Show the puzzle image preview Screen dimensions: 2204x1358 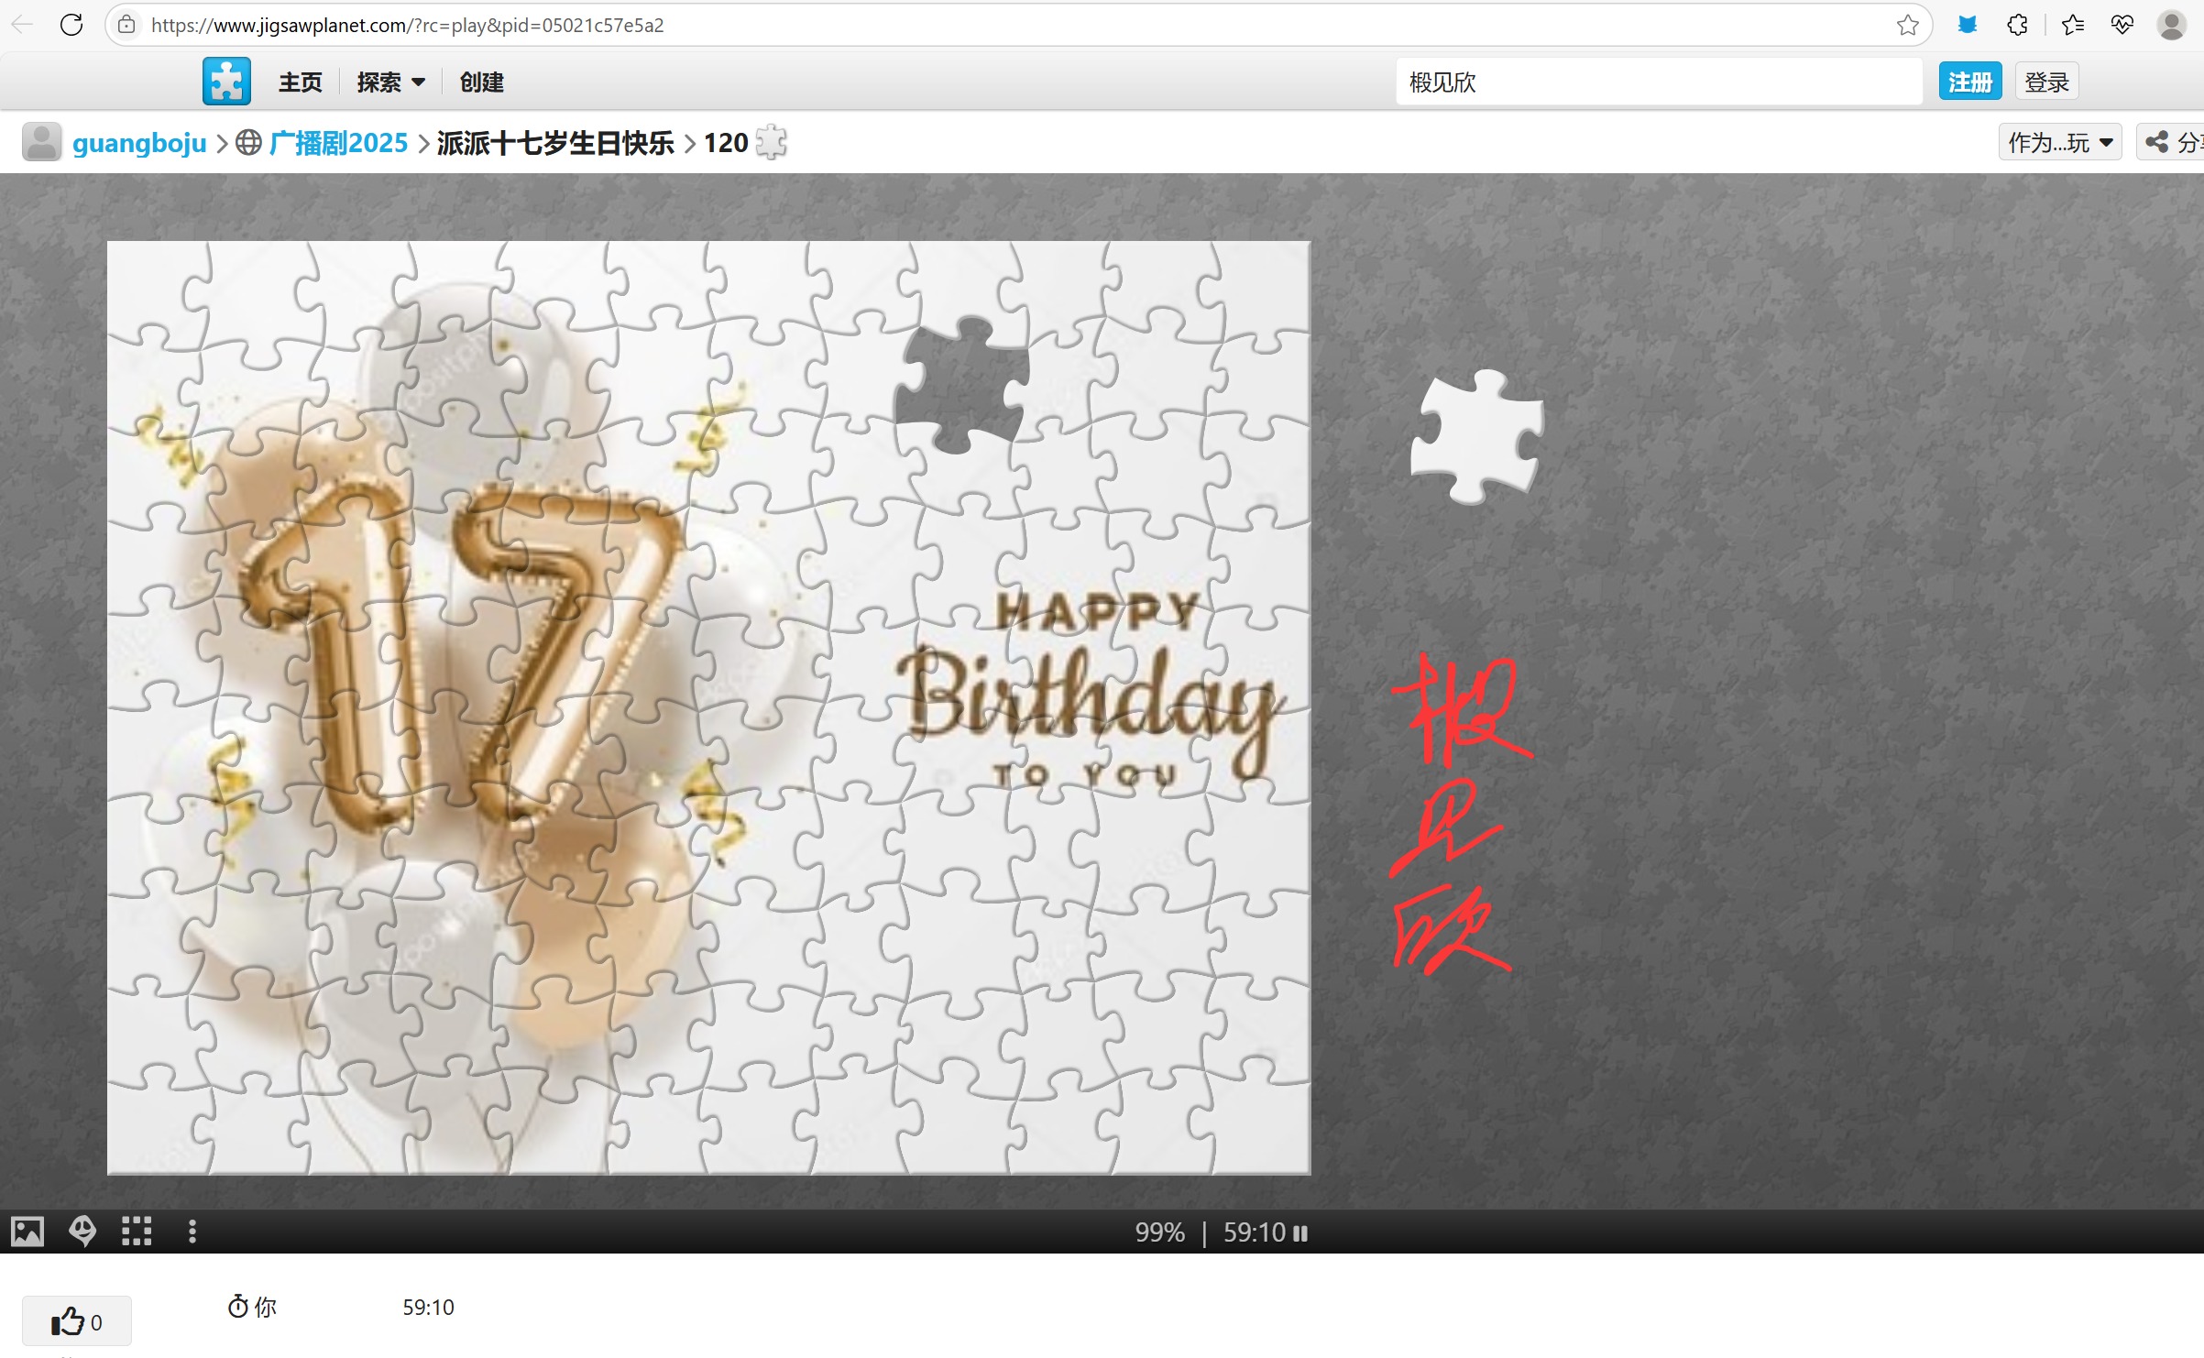[27, 1232]
